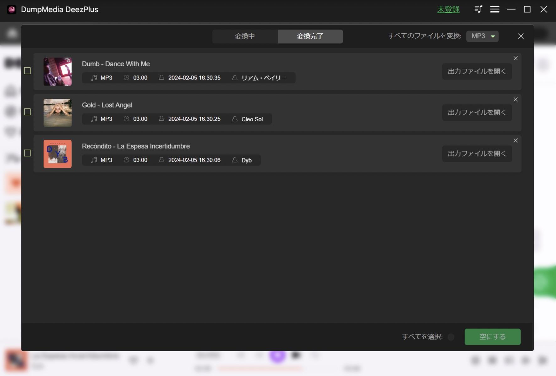Viewport: 556px width, 376px height.
Task: Click clock duration icon in Gold row
Action: pyautogui.click(x=126, y=119)
